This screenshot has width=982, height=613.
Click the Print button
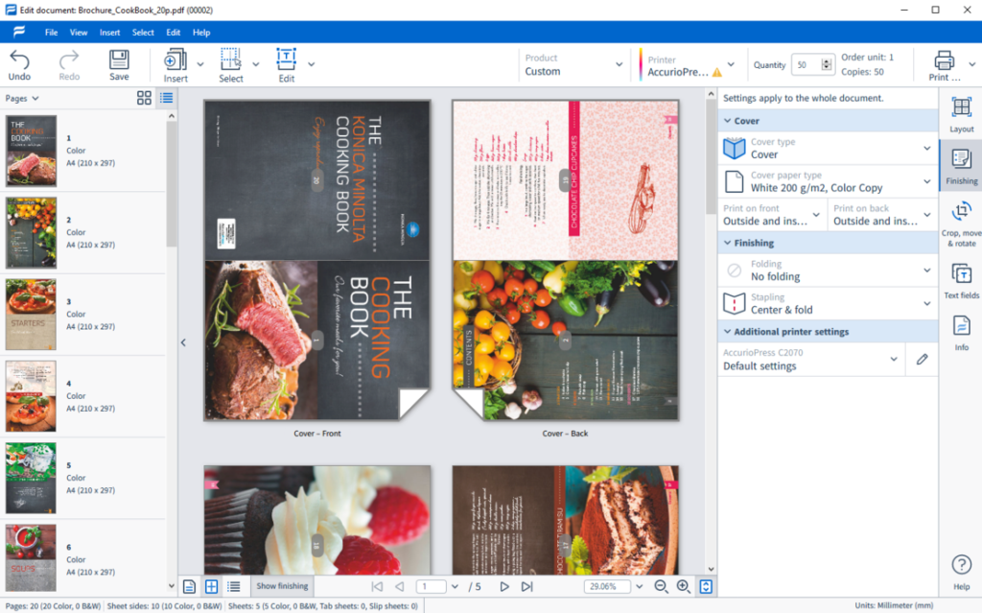(x=945, y=66)
